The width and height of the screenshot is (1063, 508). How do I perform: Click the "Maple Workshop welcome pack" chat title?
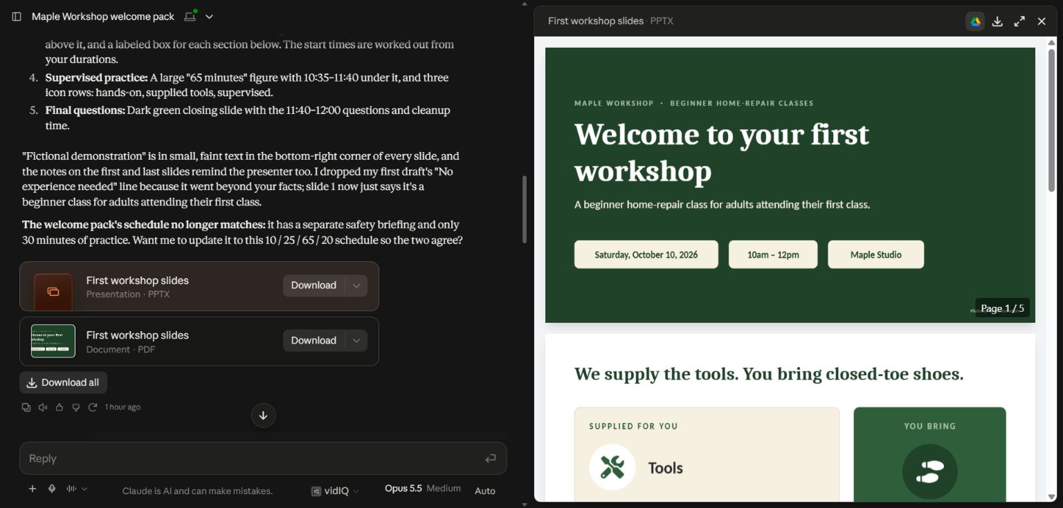[x=103, y=17]
